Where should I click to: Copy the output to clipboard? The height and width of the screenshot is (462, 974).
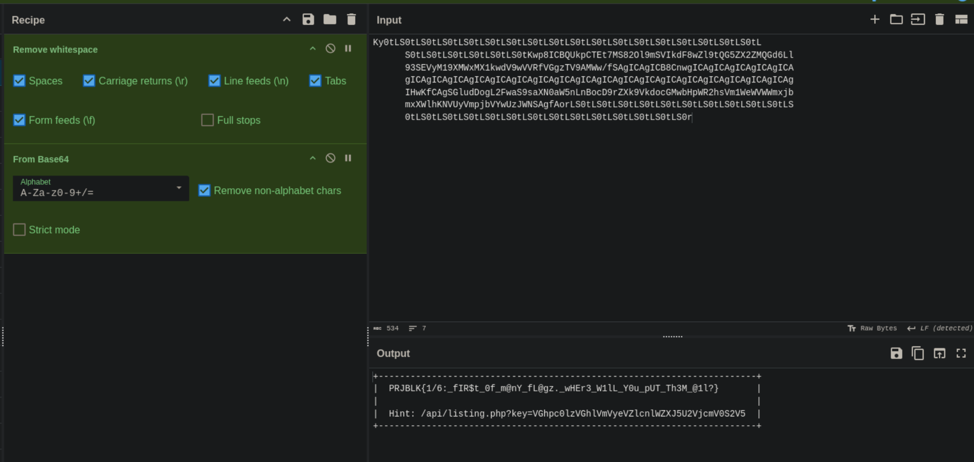(917, 353)
